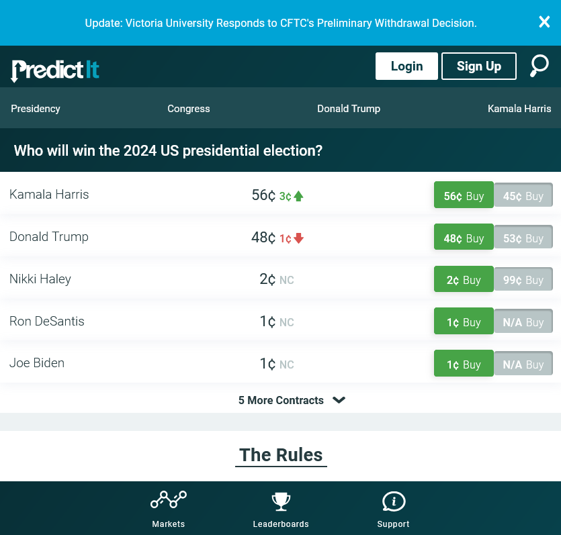The height and width of the screenshot is (535, 561).
Task: Select the Nikki Haley contract name
Action: [40, 279]
